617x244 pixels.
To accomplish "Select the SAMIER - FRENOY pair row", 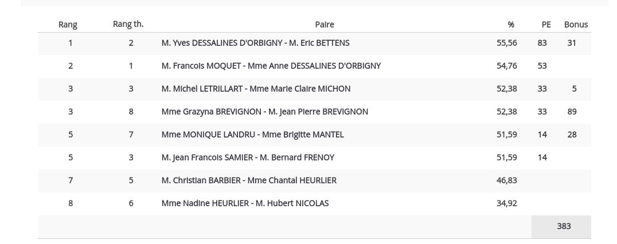I will [314, 158].
